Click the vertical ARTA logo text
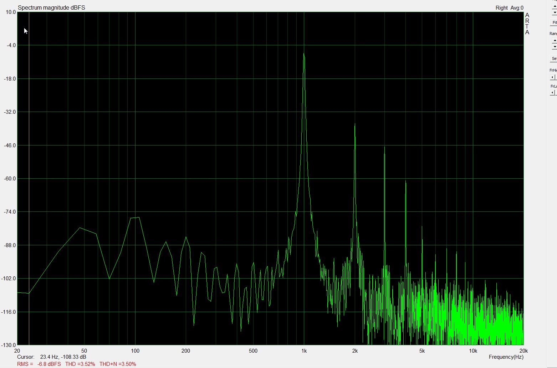 click(527, 24)
